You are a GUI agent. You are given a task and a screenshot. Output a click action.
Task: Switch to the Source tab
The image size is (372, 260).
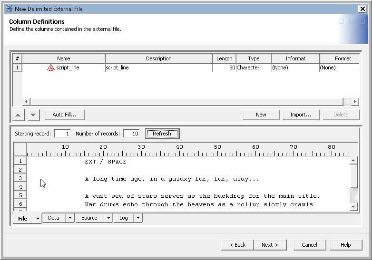(x=89, y=218)
